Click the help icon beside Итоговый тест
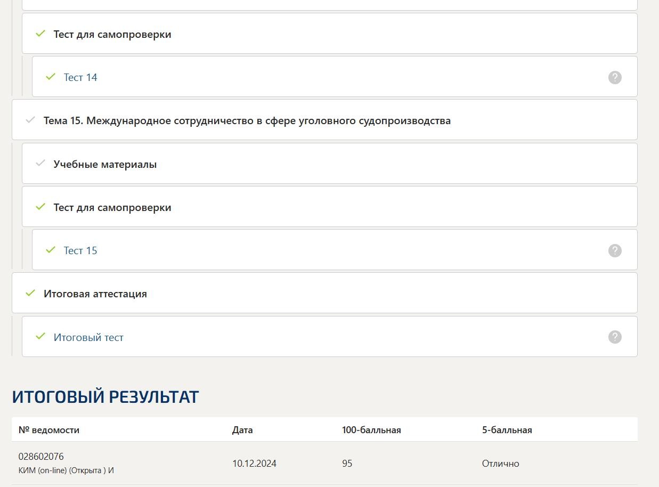The image size is (659, 487). 615,337
